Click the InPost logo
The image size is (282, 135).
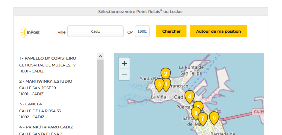30,32
